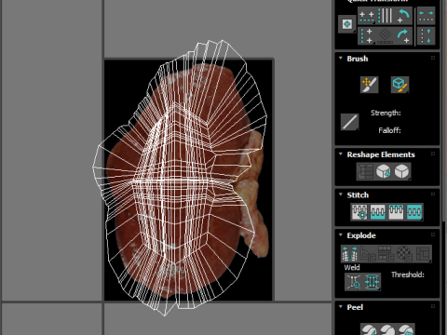The image size is (447, 335).
Task: Click Relax Until Flat lightning icon
Action: [x=384, y=171]
